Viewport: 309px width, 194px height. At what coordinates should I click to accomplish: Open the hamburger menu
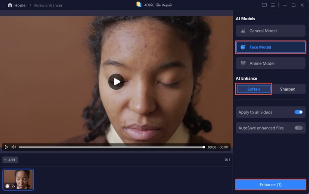[x=273, y=5]
